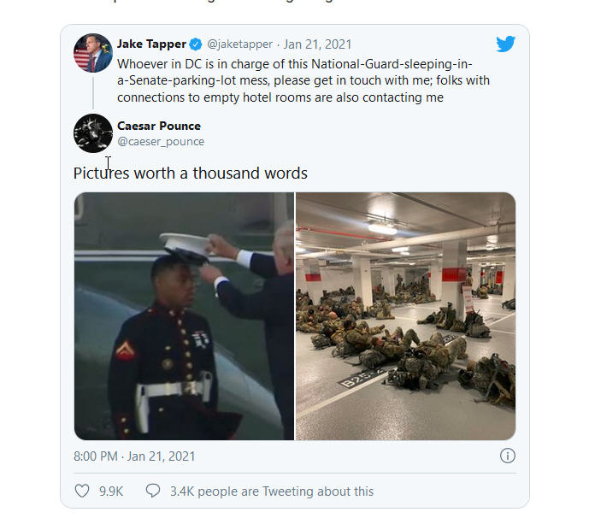Click the 9.9K likes count
Viewport: 589px width, 518px height.
111,492
